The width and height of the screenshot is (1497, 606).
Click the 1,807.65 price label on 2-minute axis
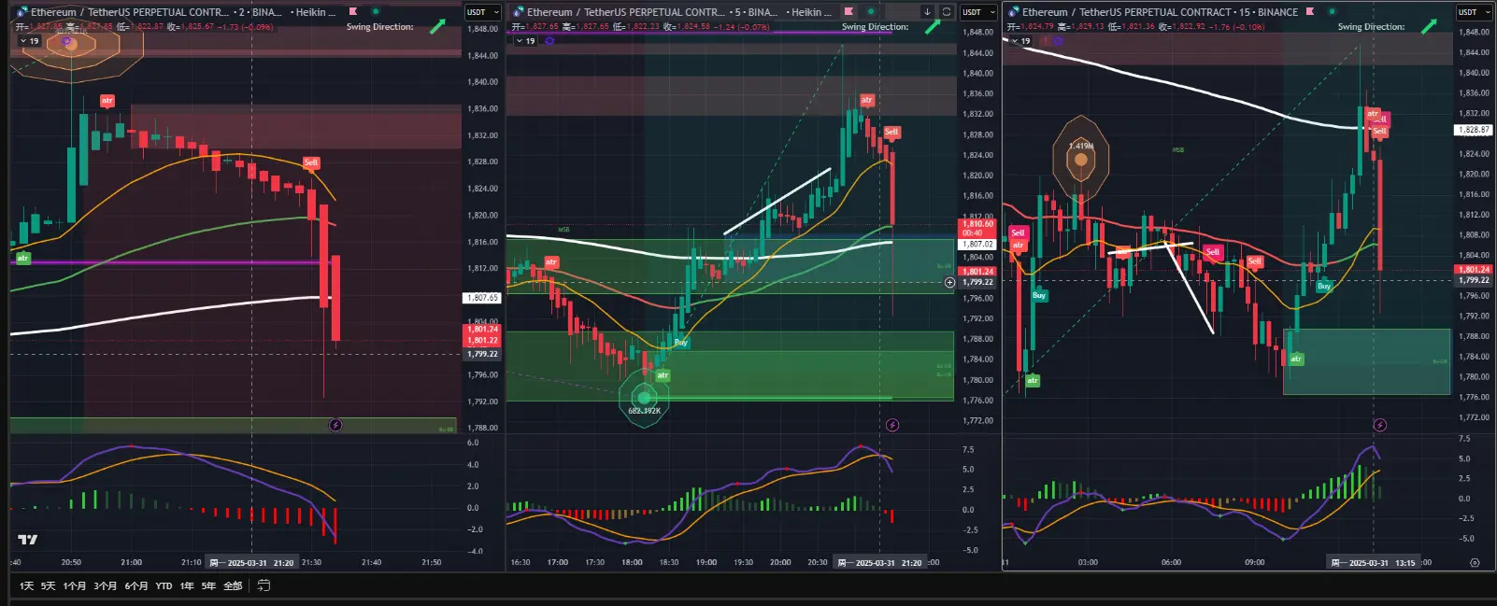coord(482,298)
